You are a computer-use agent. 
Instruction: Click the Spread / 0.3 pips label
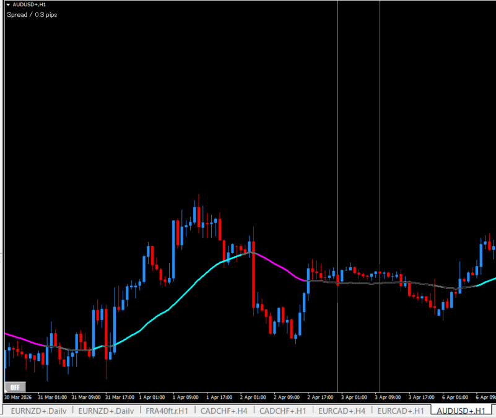[32, 14]
